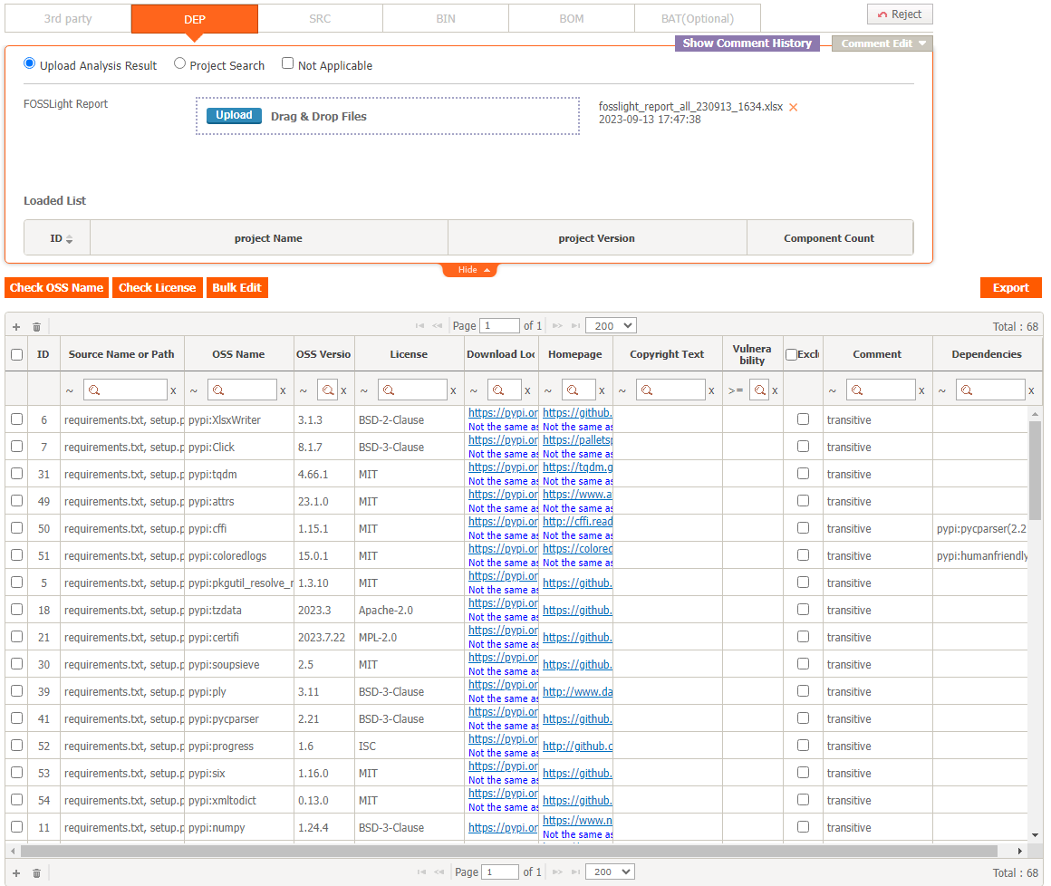
Task: Click the trash delete icon above grid
Action: 36,326
